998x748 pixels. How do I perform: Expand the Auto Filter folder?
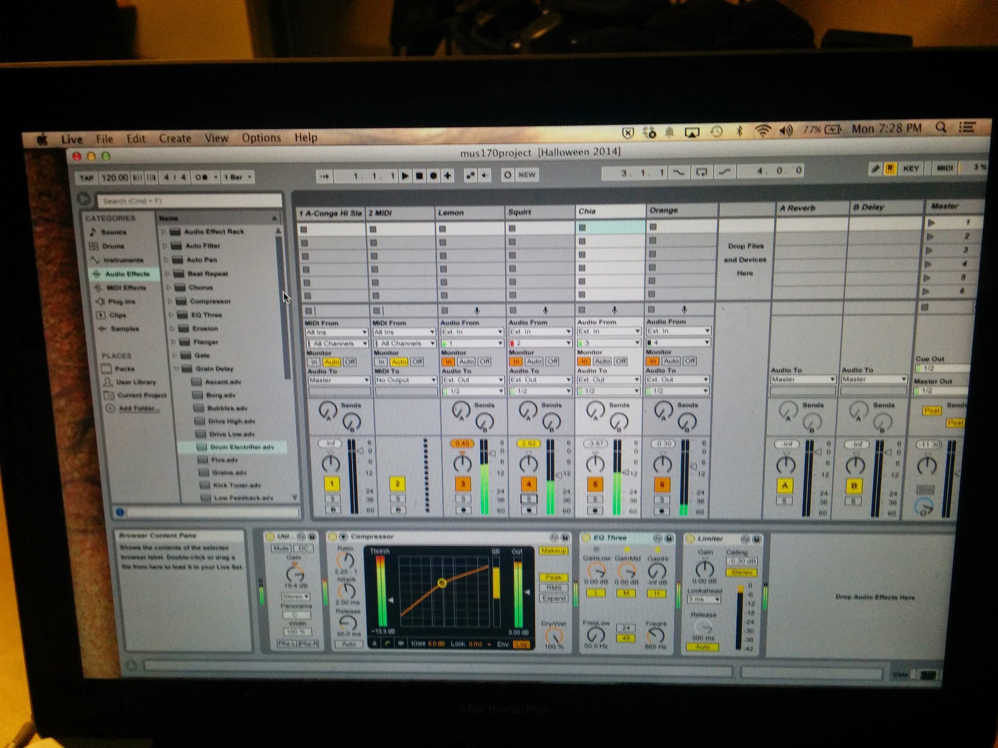(x=165, y=246)
